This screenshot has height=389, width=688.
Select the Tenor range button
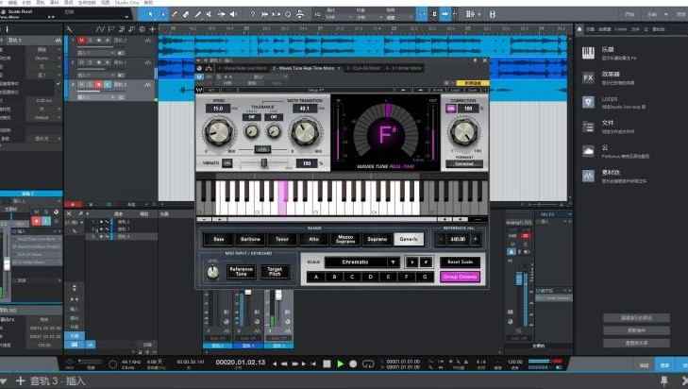point(281,239)
